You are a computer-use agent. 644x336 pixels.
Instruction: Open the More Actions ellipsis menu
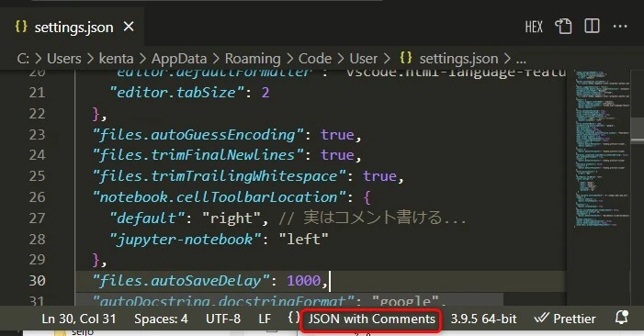pos(620,27)
